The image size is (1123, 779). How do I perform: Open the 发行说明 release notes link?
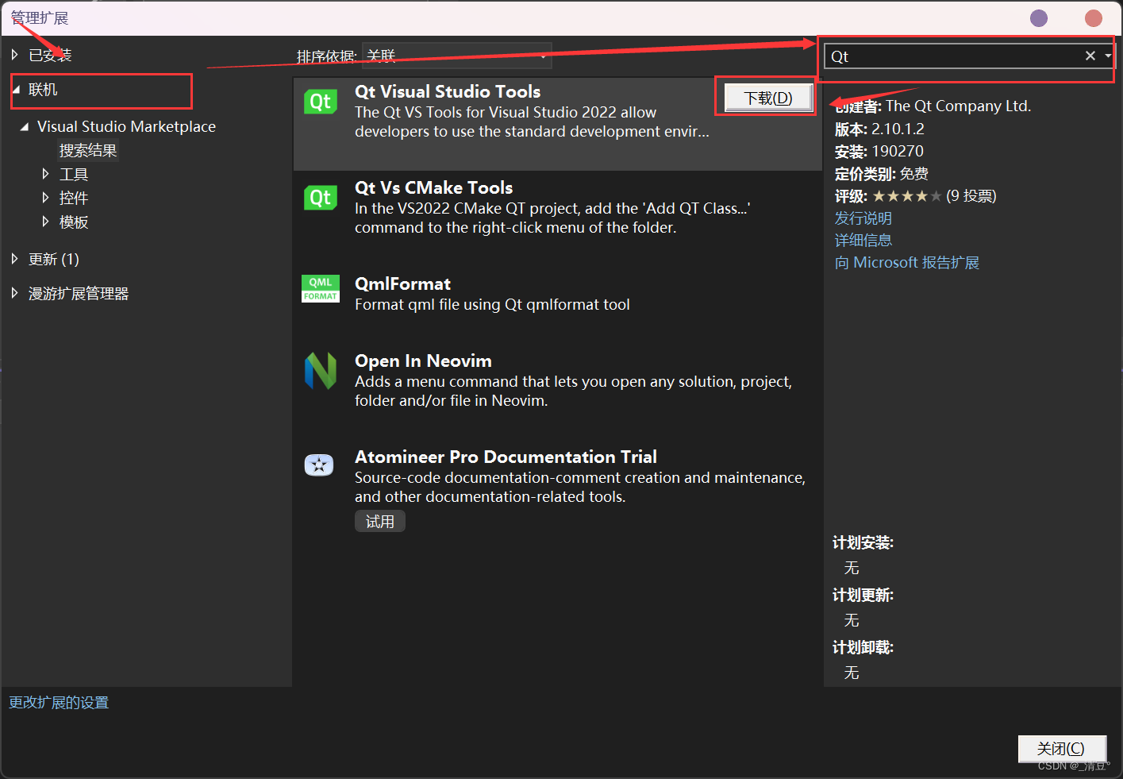[x=863, y=218]
